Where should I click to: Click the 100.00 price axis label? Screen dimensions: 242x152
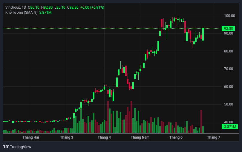tap(229, 16)
